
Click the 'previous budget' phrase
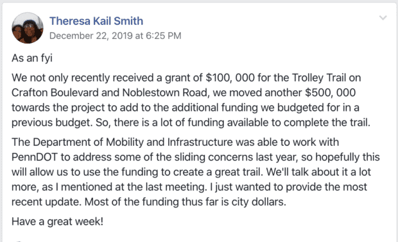52,122
